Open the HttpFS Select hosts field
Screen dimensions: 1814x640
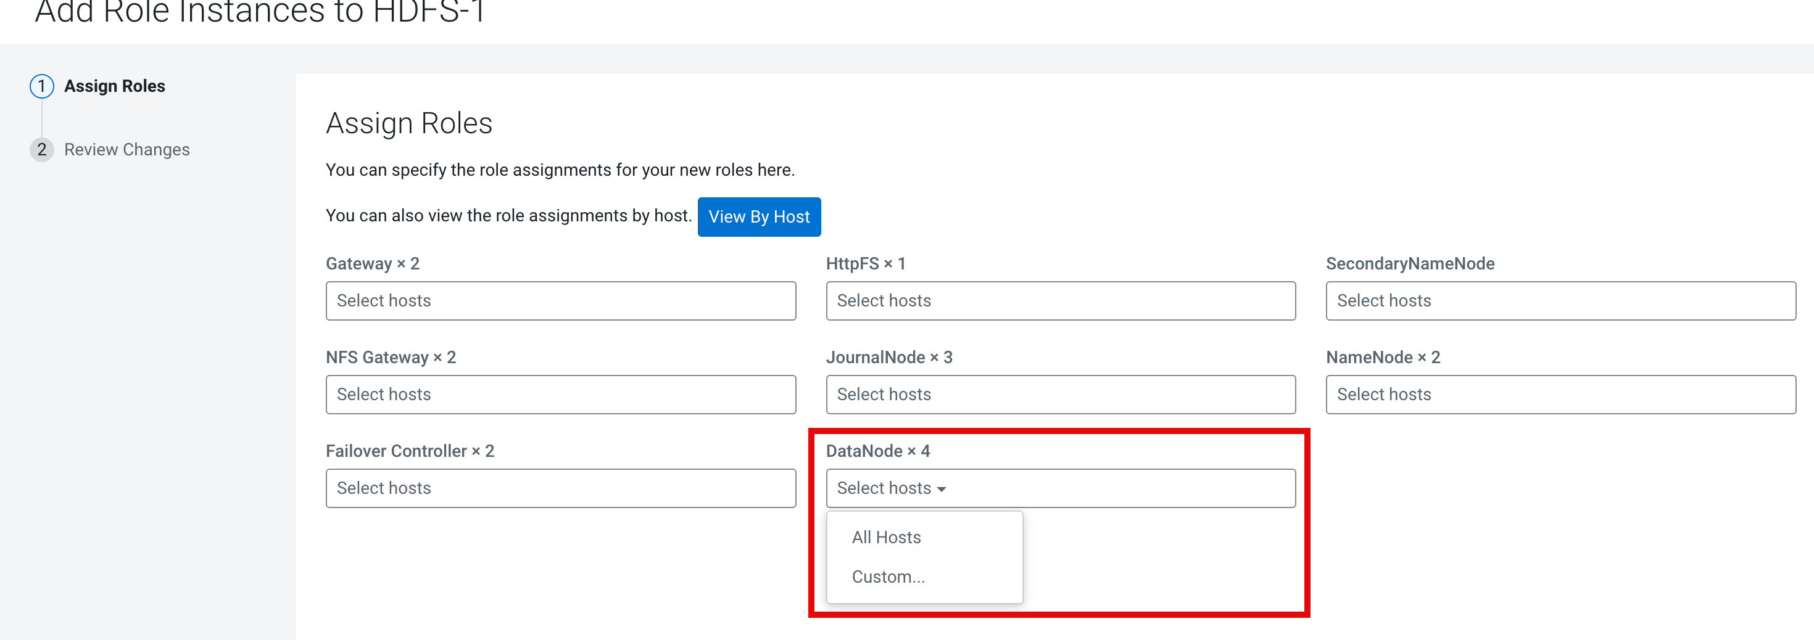coord(1060,301)
